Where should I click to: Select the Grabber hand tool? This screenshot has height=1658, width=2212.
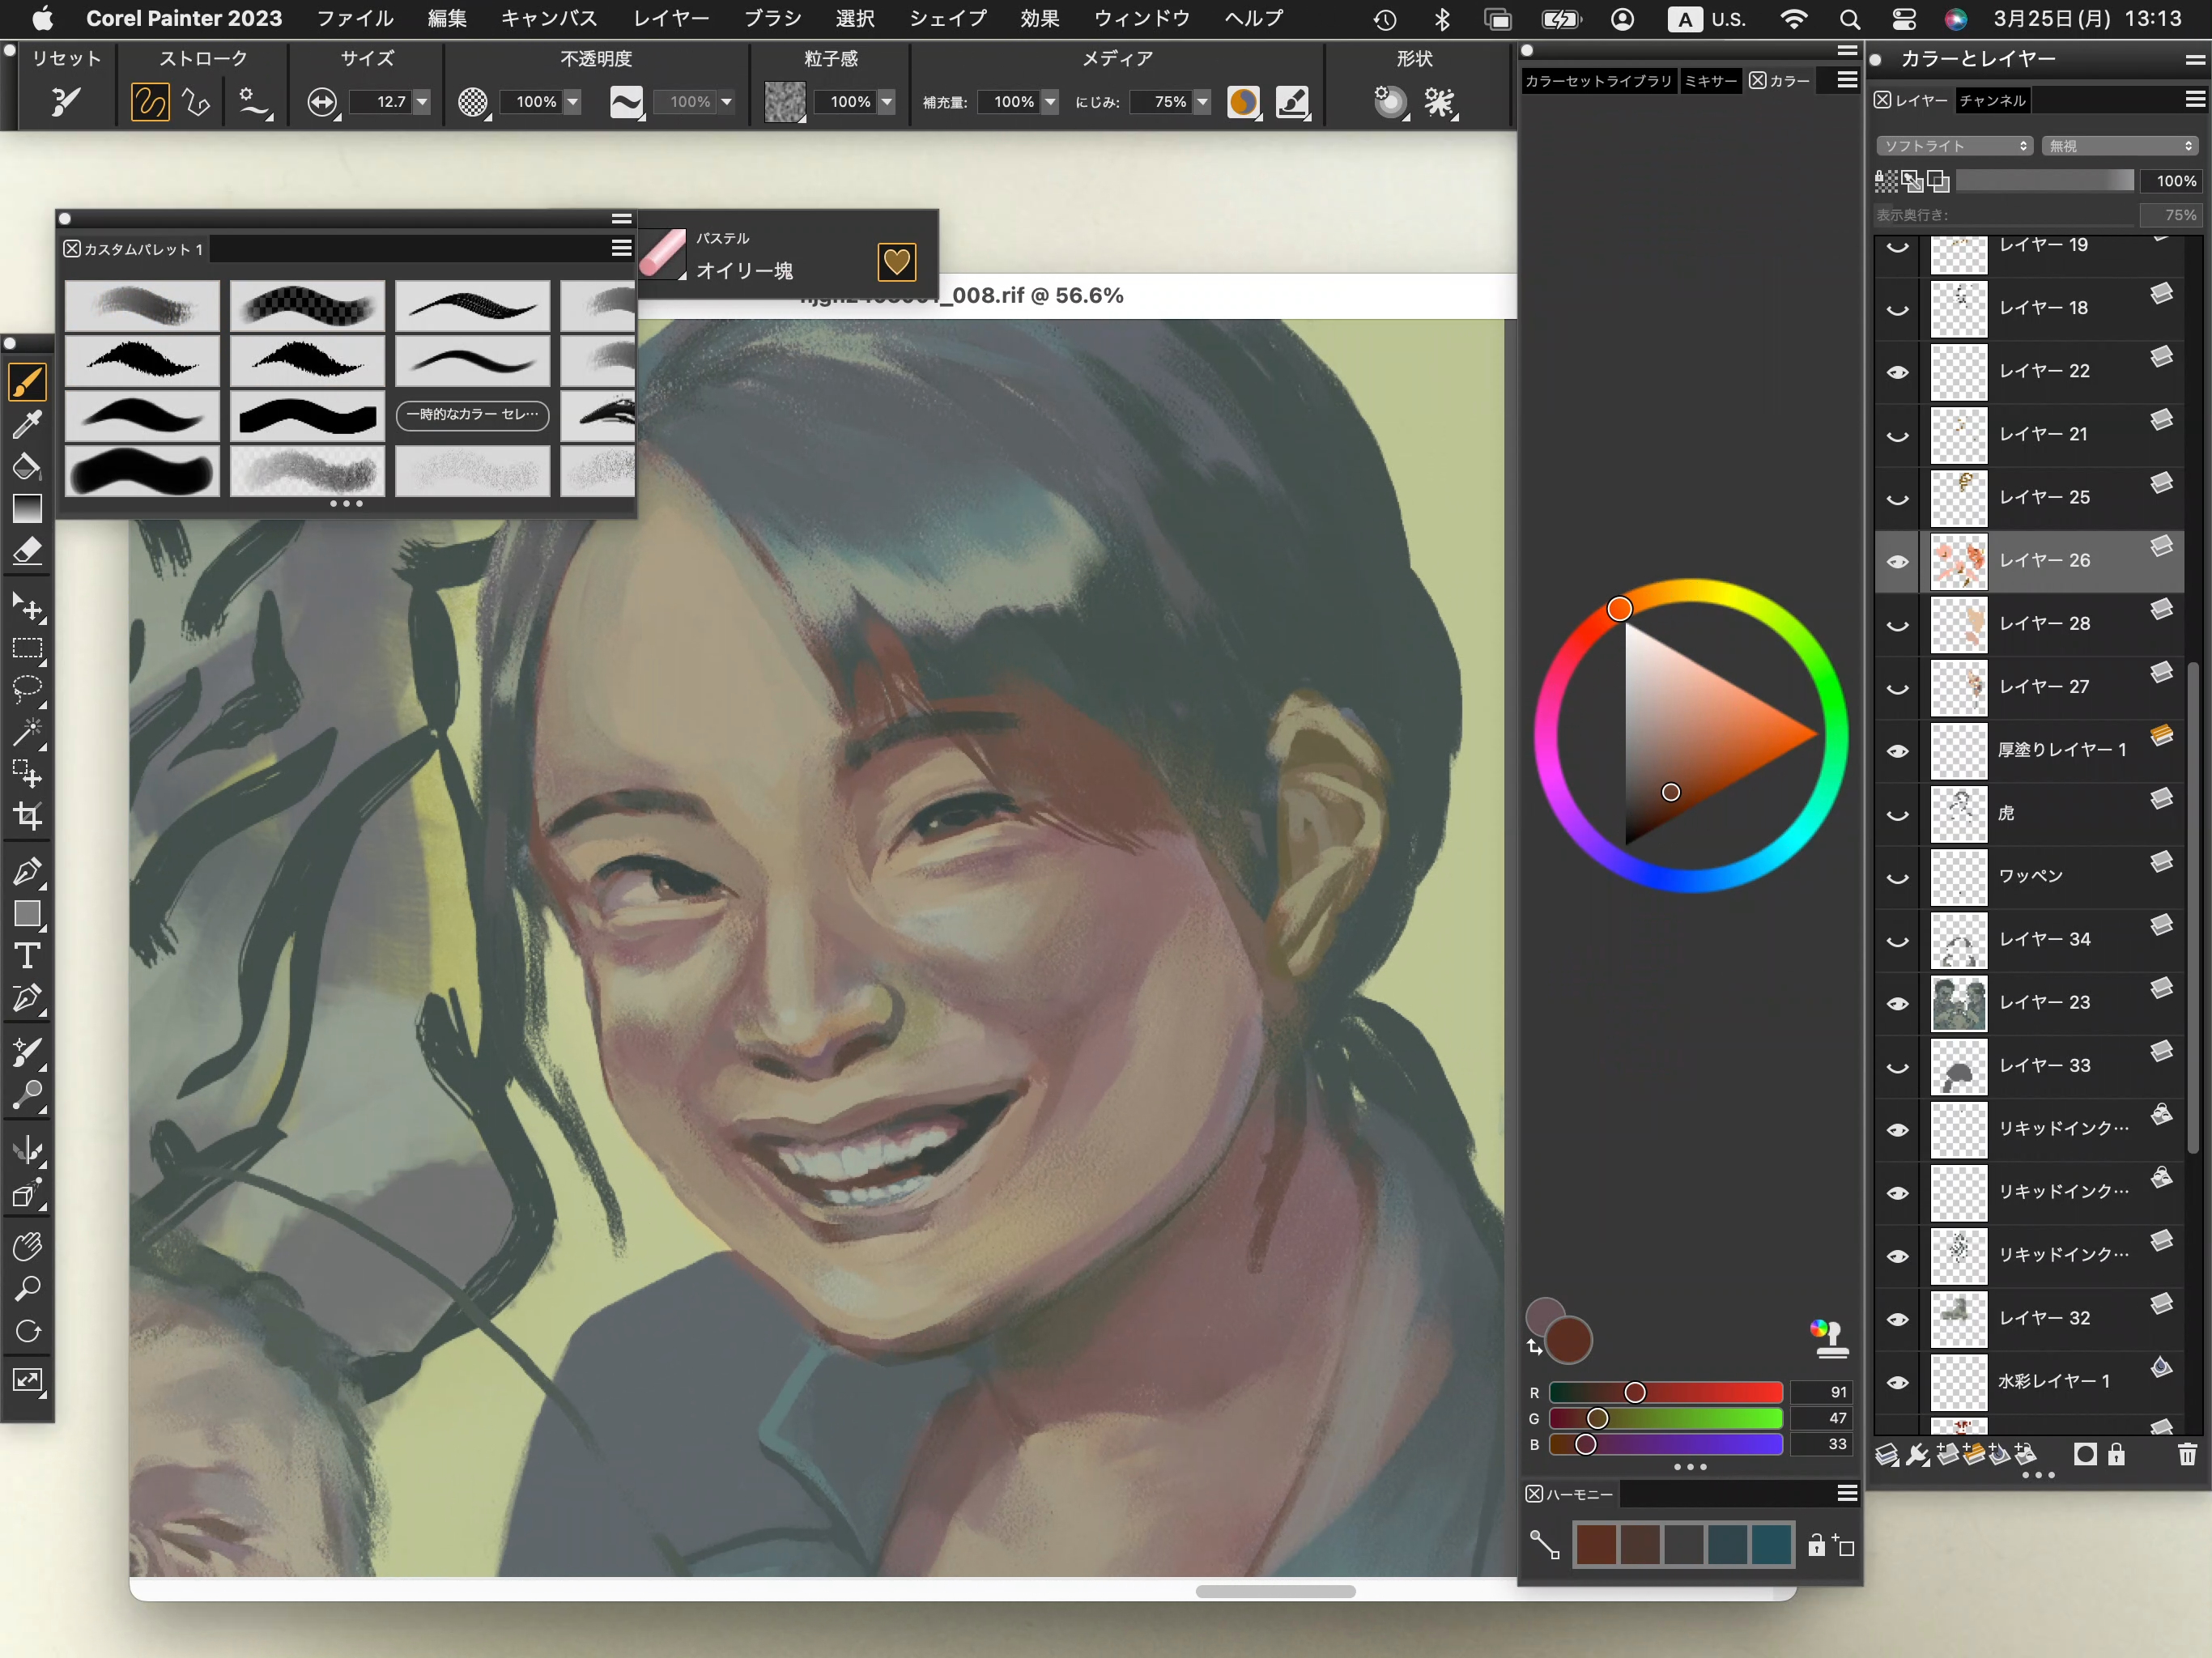[27, 1247]
